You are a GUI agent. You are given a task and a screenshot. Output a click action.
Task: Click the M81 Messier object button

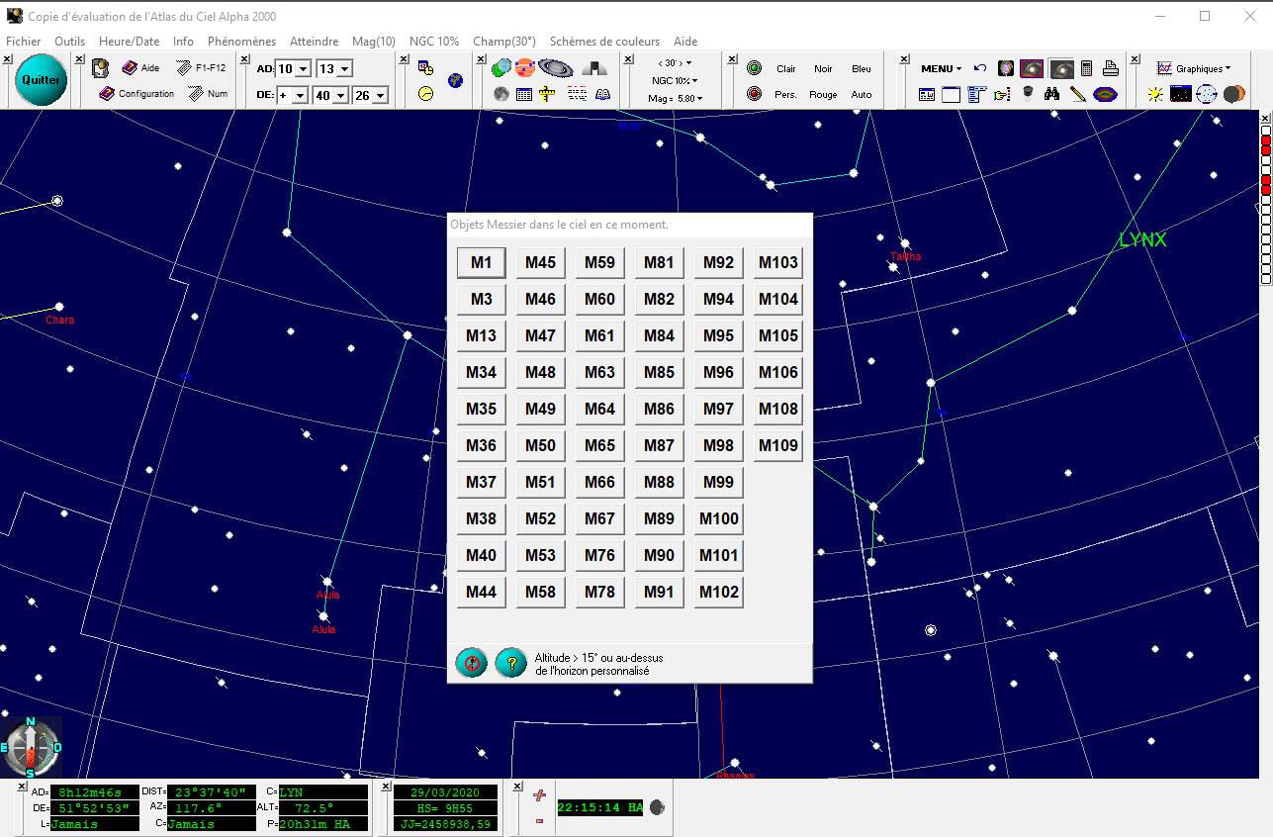coord(659,262)
